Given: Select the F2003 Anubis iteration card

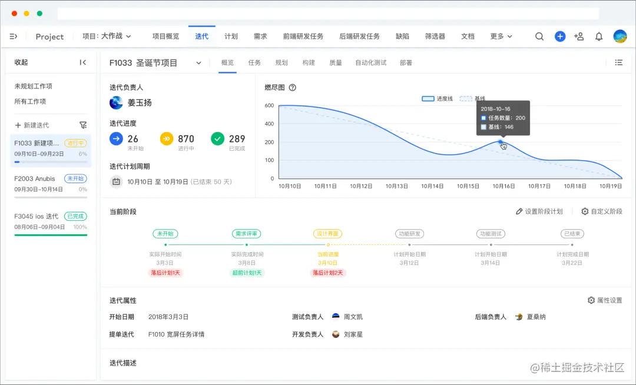Looking at the screenshot, I should coord(51,185).
